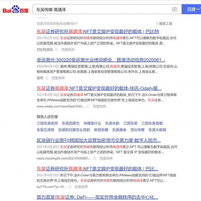Open result 东吴证券高靖泽 快讯-Odaily星

point(99,88)
